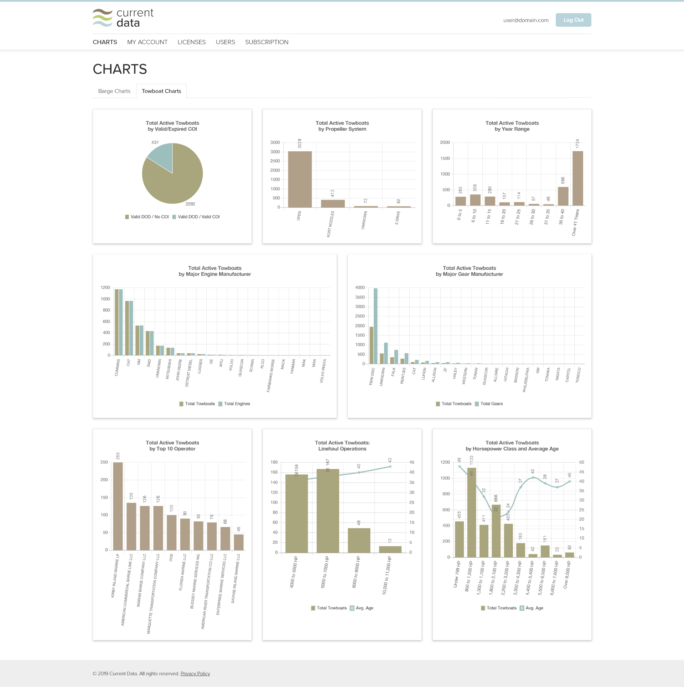This screenshot has height=687, width=684.
Task: Hide Total Engines series in engine chart legend
Action: coord(234,404)
